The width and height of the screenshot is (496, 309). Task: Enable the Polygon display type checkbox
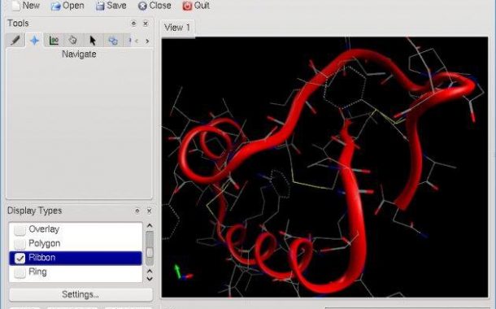[20, 243]
